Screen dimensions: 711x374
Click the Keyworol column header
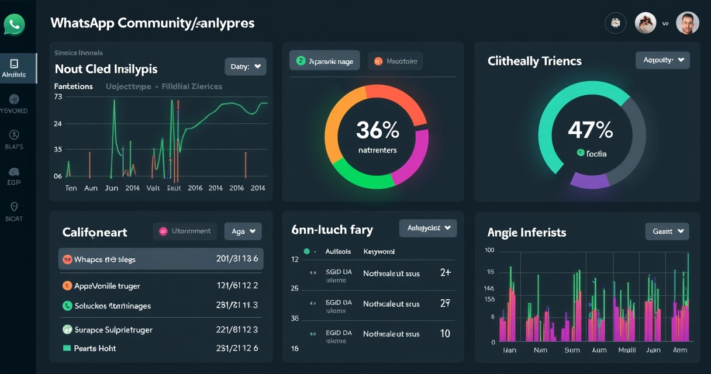coord(379,251)
